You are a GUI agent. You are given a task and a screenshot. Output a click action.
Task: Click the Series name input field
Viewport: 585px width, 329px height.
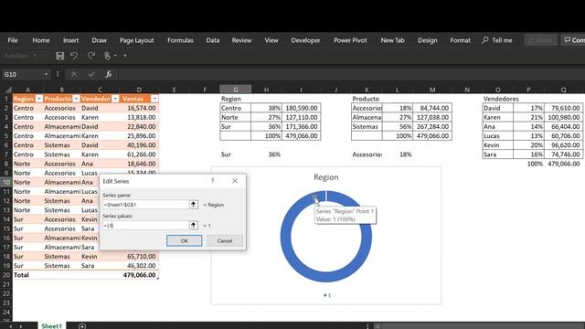146,205
